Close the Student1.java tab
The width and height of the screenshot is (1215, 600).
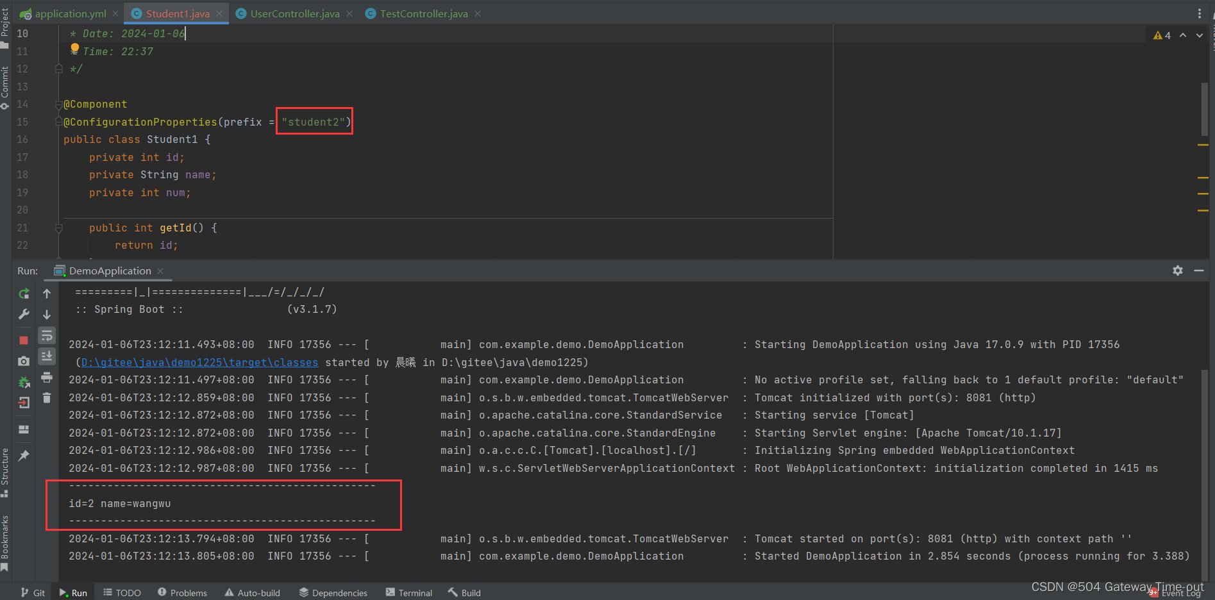tap(219, 13)
